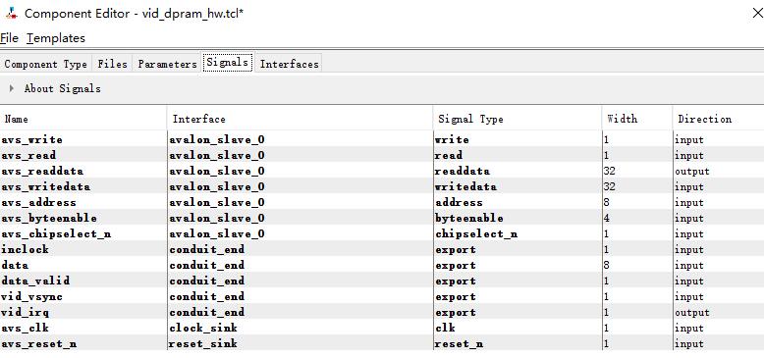Viewport: 764px width, 358px height.
Task: Open the Templates menu
Action: (x=56, y=38)
